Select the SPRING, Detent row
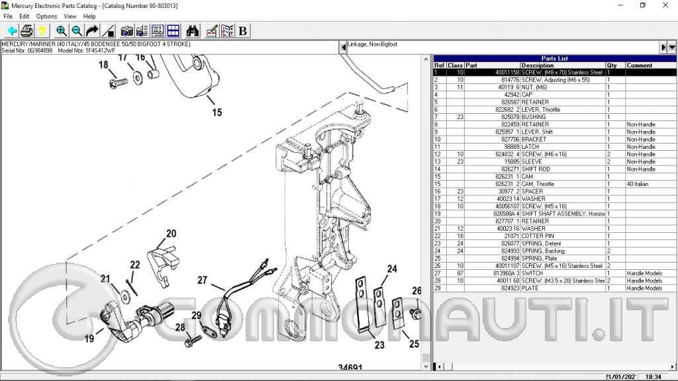Screen dimensions: 678x381 pos(555,243)
